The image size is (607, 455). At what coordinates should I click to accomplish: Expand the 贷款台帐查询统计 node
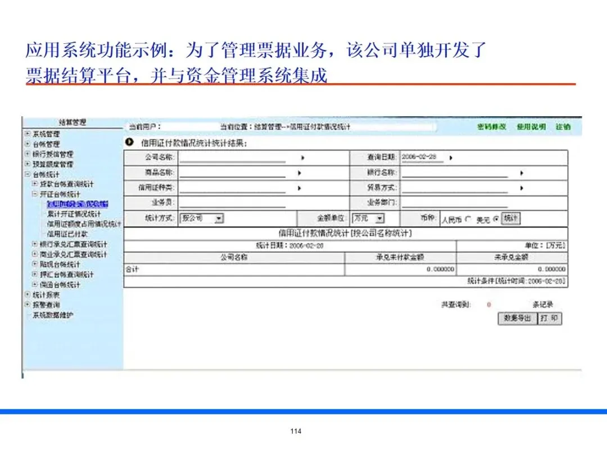35,184
